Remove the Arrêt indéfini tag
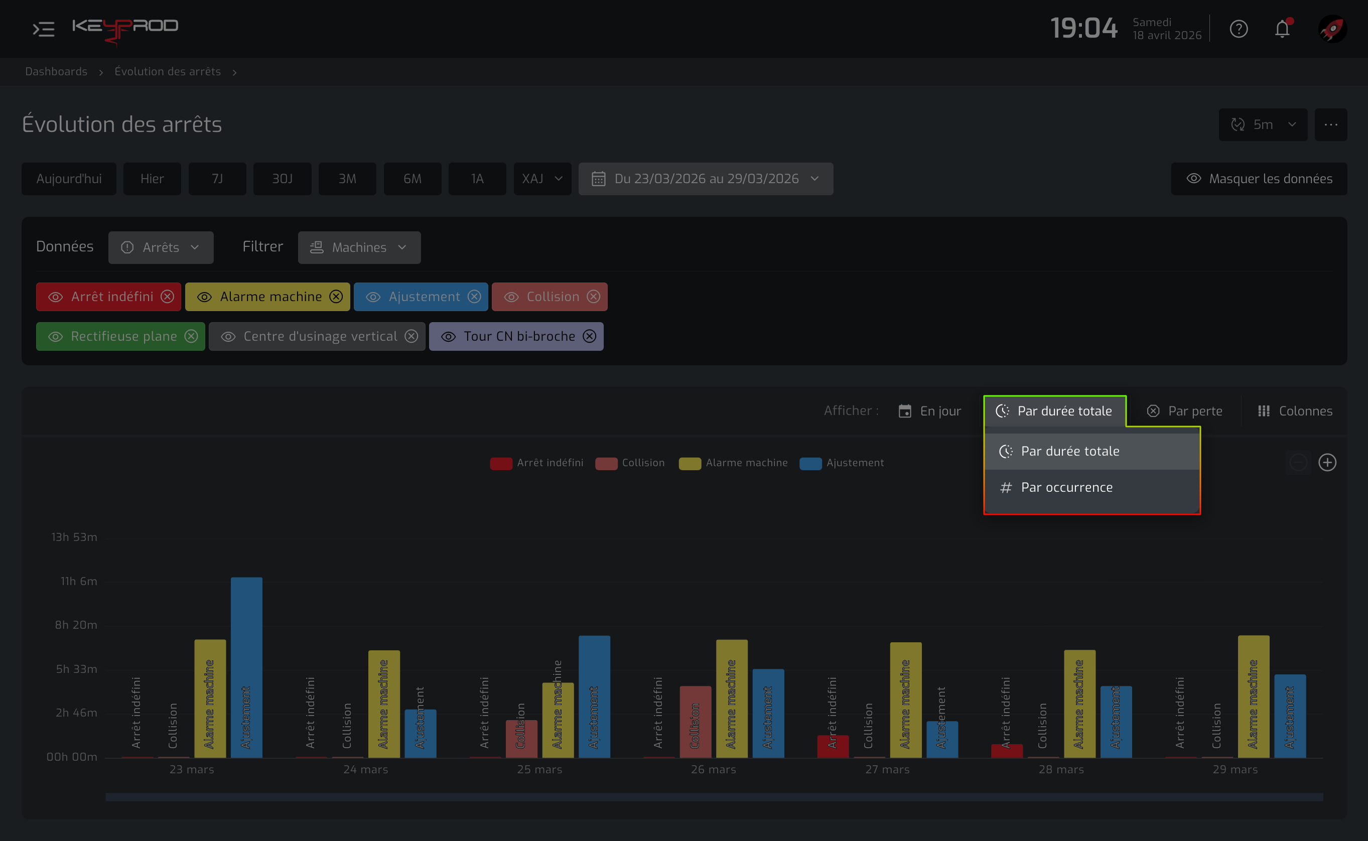This screenshot has width=1368, height=841. [168, 297]
